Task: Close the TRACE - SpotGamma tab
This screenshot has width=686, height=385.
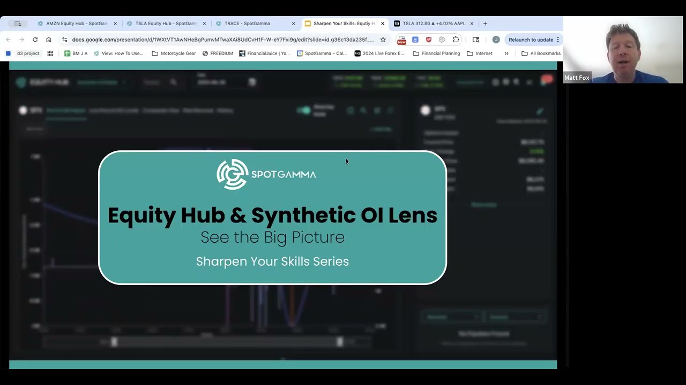Action: [293, 24]
